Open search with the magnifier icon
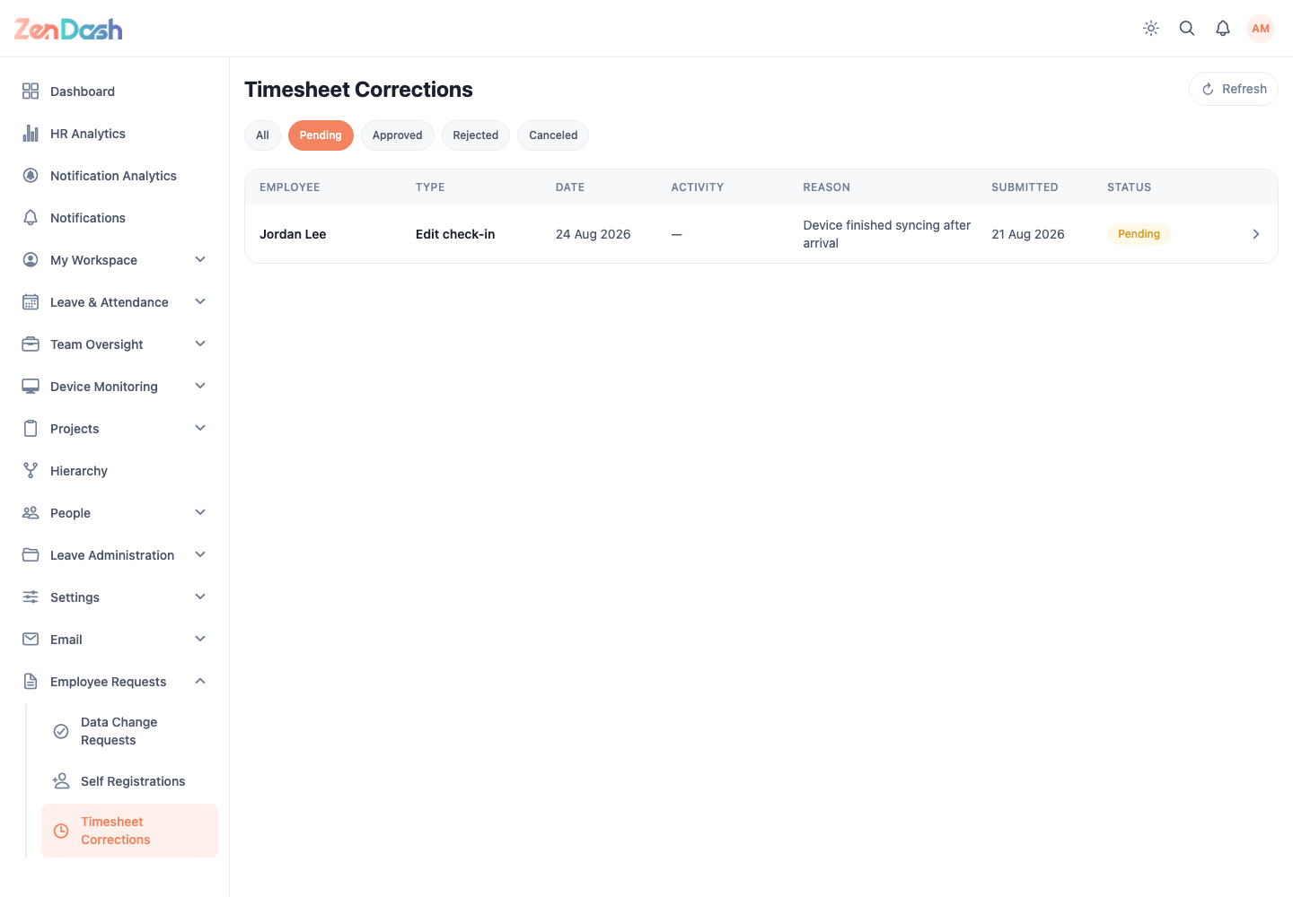Image resolution: width=1293 pixels, height=897 pixels. (x=1187, y=29)
